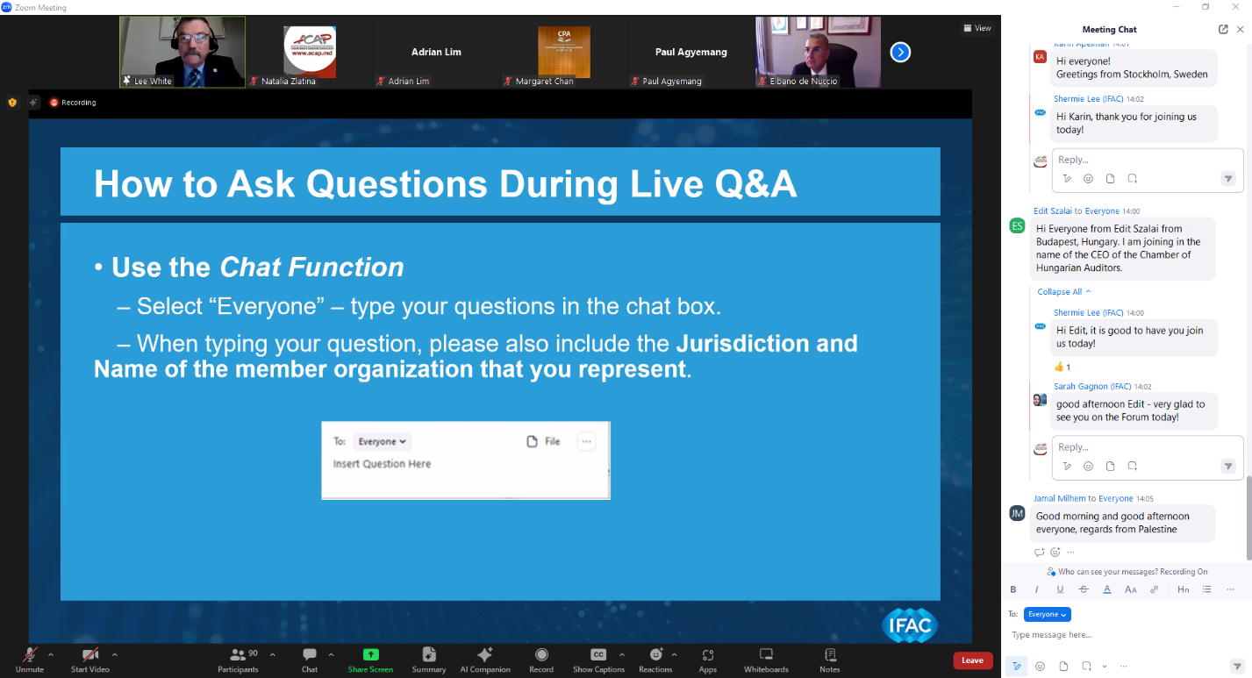Open emoji picker in message composer

click(1040, 666)
